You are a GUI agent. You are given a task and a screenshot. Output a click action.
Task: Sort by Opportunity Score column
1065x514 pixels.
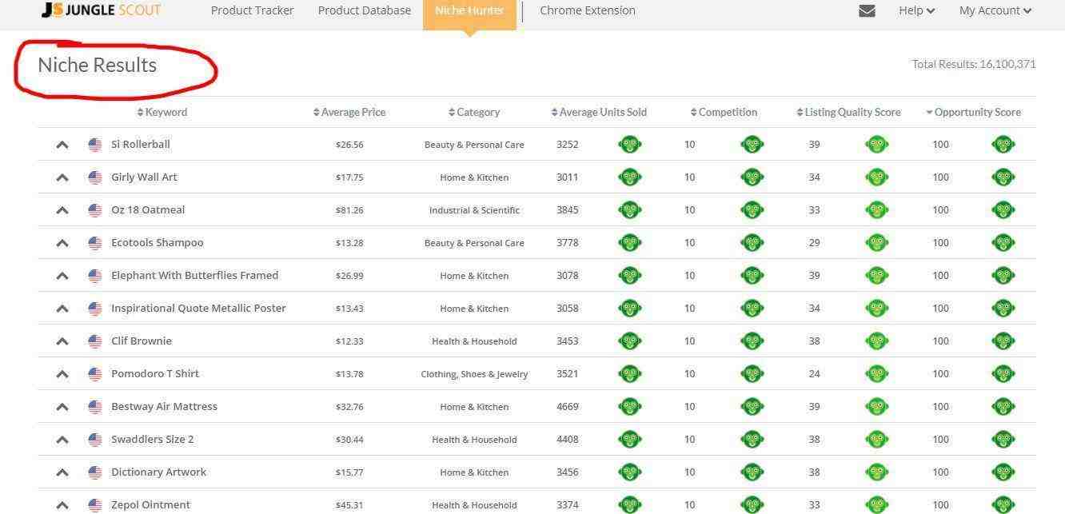tap(973, 113)
